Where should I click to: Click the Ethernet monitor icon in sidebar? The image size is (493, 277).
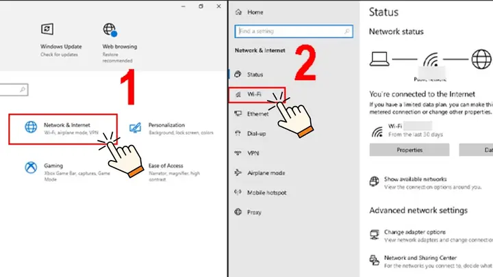[238, 114]
